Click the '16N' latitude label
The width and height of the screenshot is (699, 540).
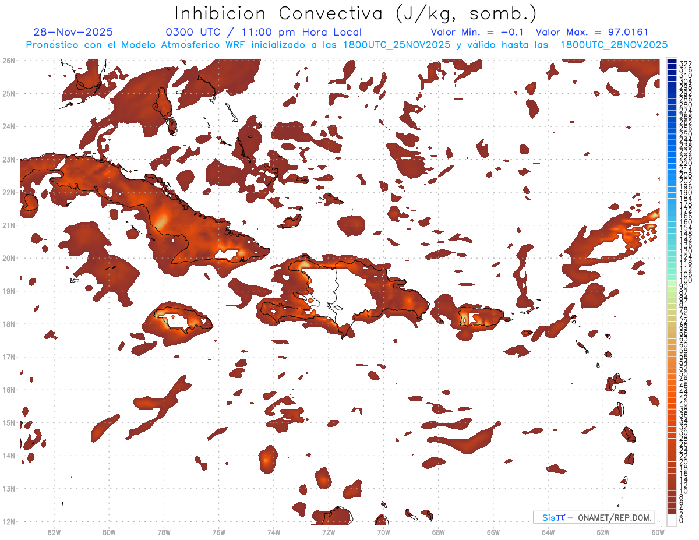coord(9,390)
